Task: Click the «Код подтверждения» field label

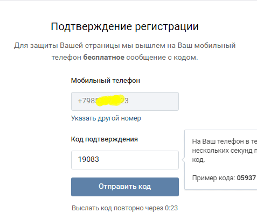Action: pos(105,139)
